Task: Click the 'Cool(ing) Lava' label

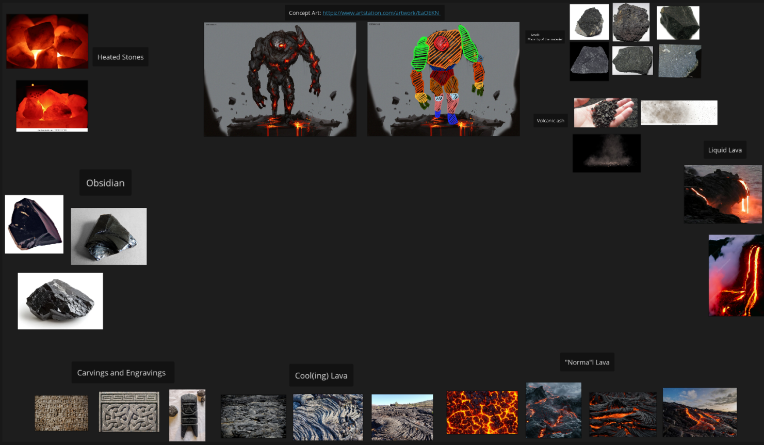Action: tap(321, 375)
